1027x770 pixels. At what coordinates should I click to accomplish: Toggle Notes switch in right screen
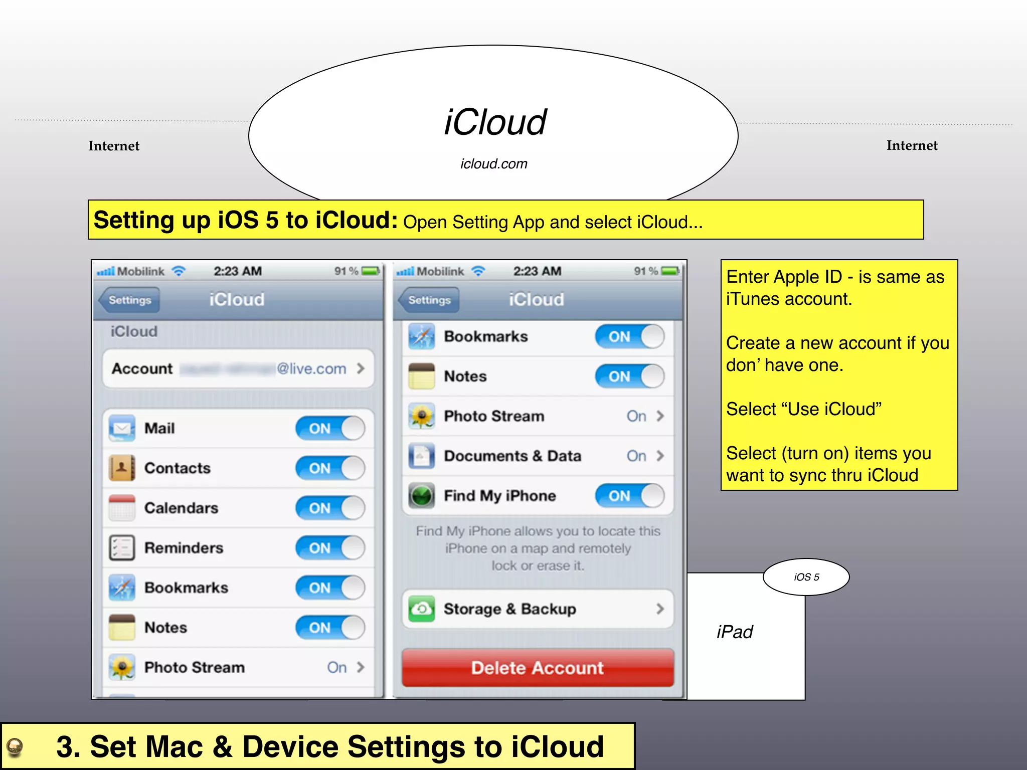pyautogui.click(x=630, y=376)
